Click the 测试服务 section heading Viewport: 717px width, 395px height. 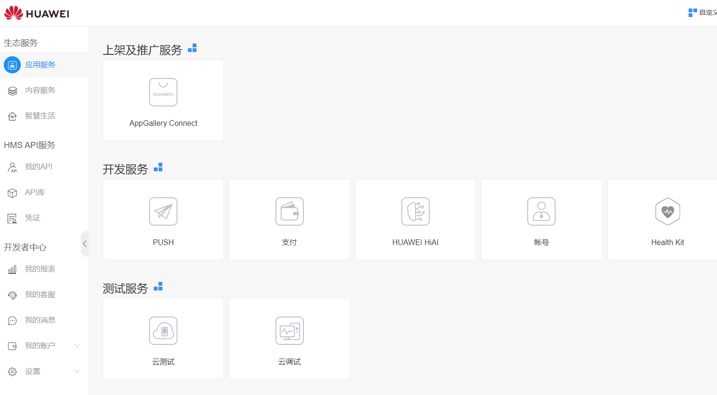coord(125,288)
